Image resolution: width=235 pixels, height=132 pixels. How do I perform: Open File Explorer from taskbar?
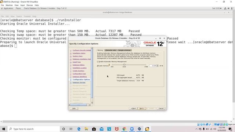tap(86, 129)
